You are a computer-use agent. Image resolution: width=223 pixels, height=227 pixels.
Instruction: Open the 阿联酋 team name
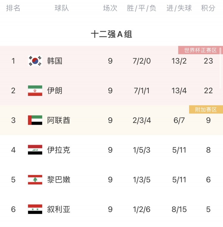pyautogui.click(x=59, y=120)
